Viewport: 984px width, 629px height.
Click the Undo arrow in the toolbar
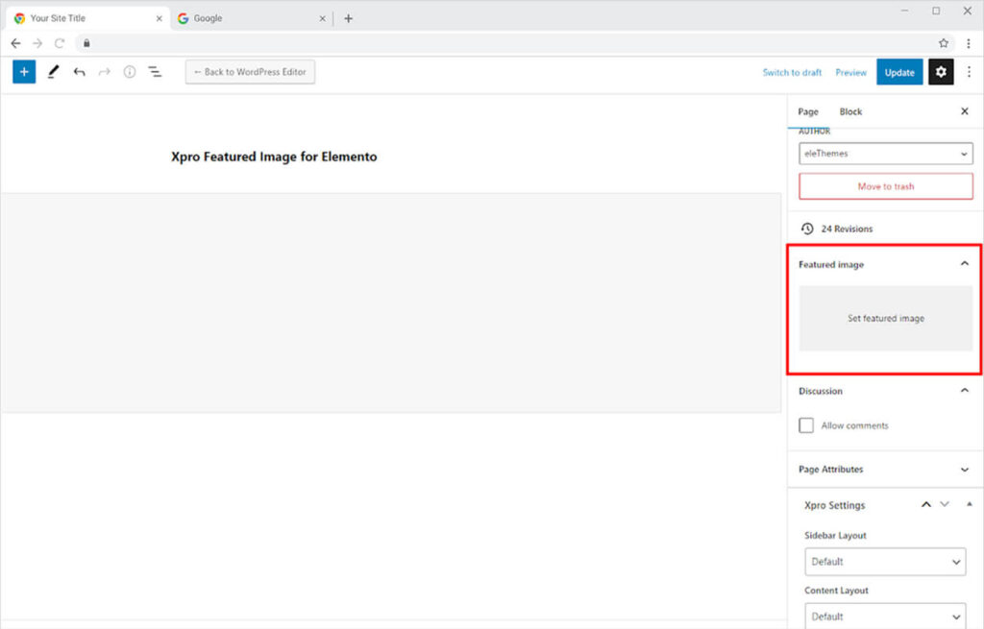[79, 72]
